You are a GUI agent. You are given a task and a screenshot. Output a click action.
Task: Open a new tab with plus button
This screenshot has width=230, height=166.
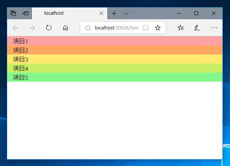pos(114,13)
